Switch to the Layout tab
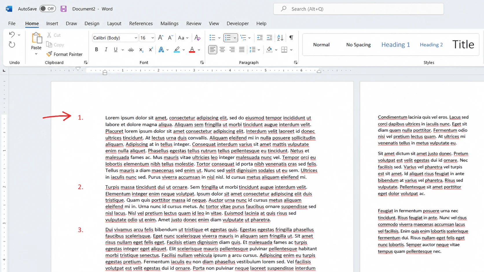The height and width of the screenshot is (272, 484). pos(114,23)
